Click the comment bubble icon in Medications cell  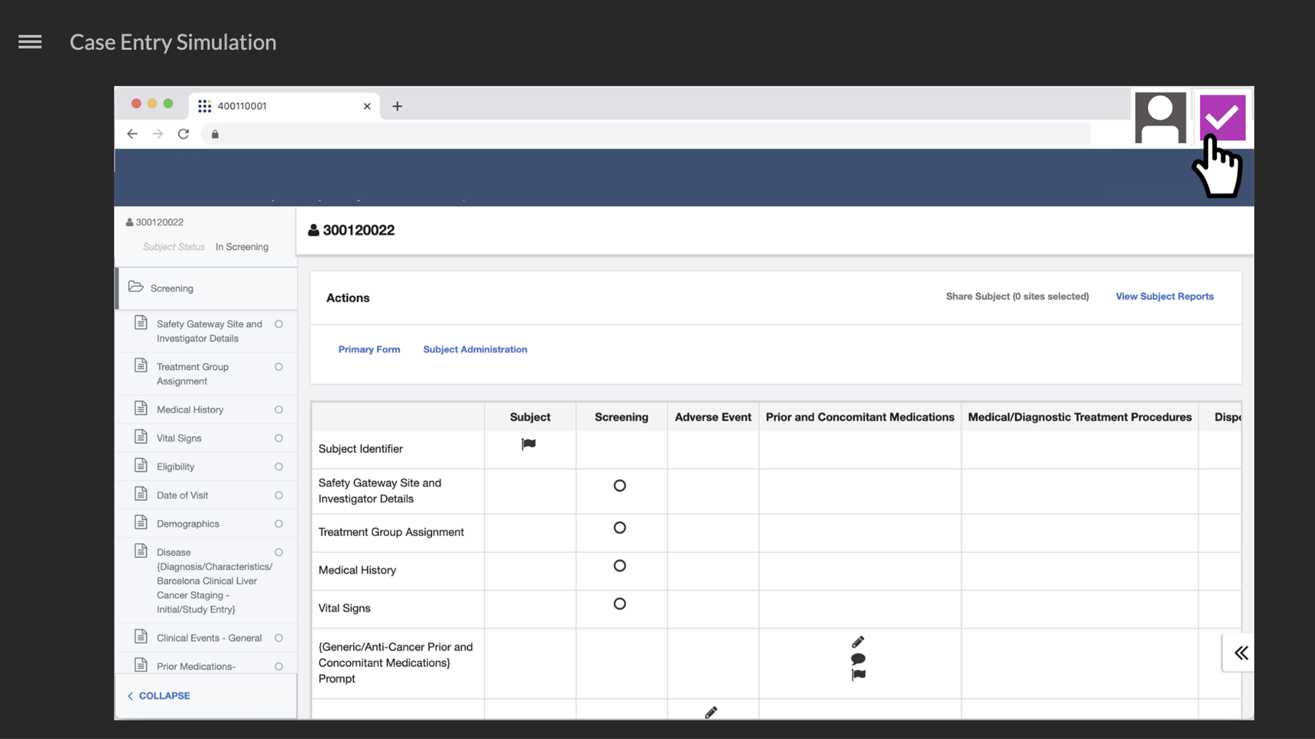858,659
